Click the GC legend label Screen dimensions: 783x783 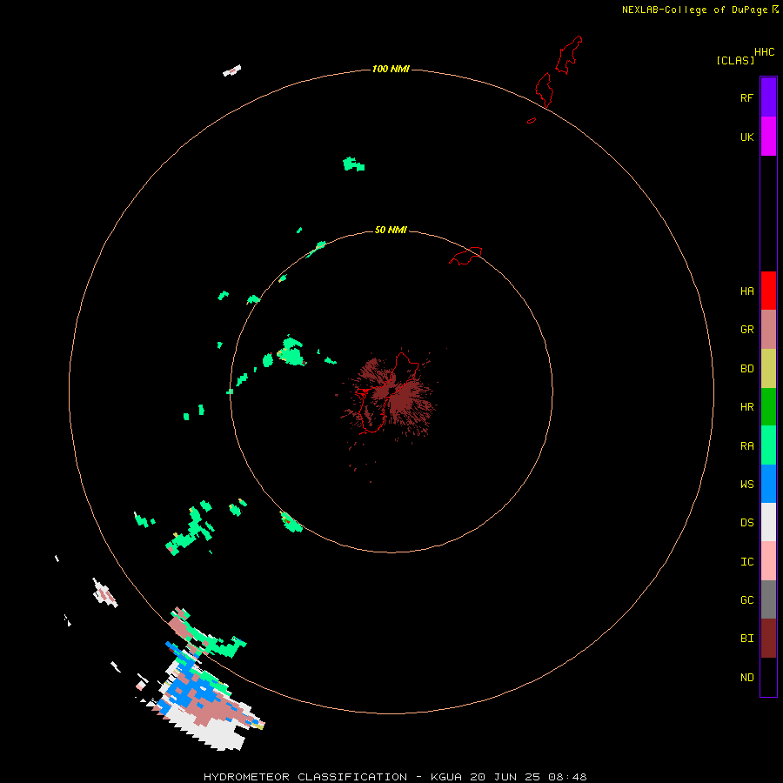(746, 600)
